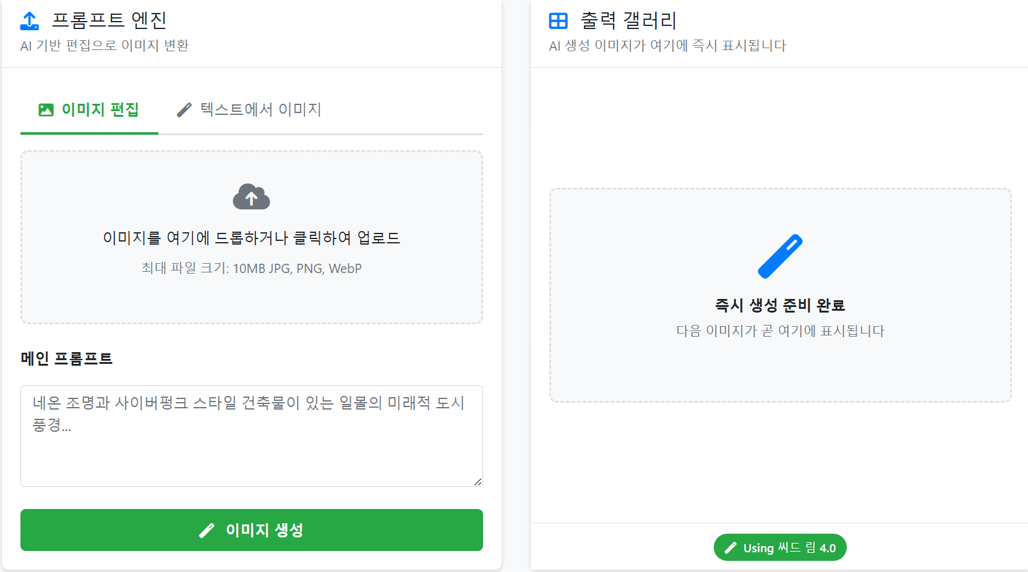
Task: Click the grid icon beside 출력 갤러리 title
Action: pos(558,20)
